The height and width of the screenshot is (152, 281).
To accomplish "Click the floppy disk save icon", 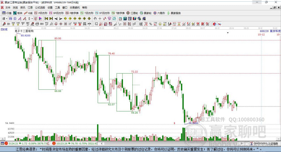I will click(134, 19).
